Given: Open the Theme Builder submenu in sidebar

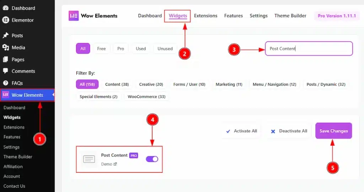Looking at the screenshot, I should [x=18, y=157].
